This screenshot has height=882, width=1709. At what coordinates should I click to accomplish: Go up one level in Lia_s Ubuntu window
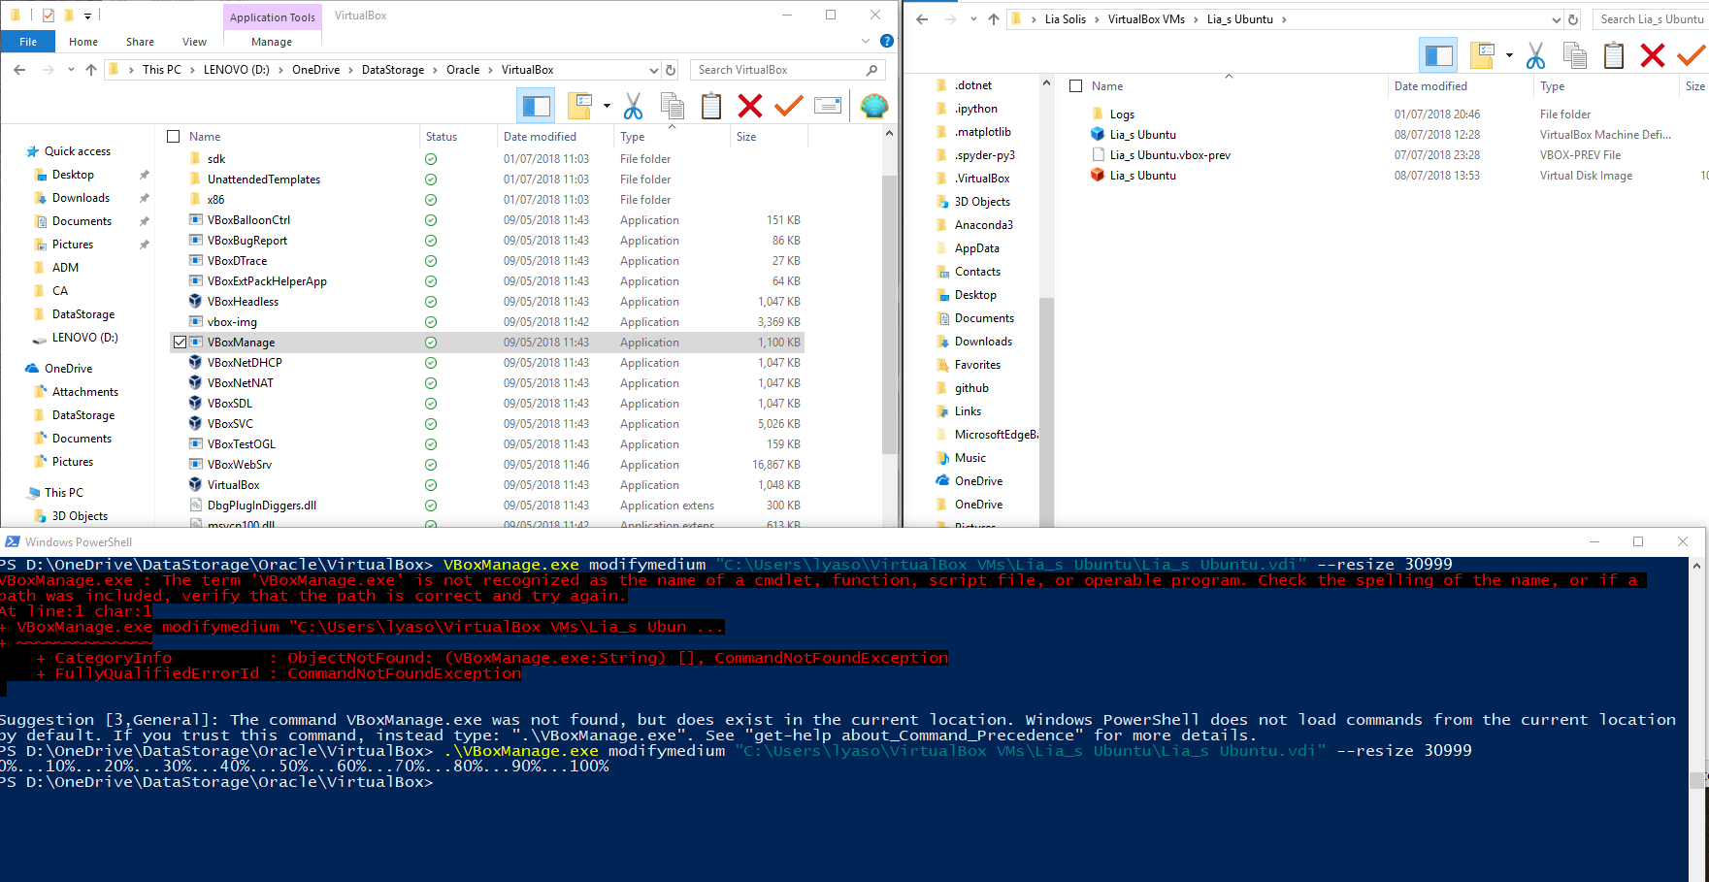point(994,19)
